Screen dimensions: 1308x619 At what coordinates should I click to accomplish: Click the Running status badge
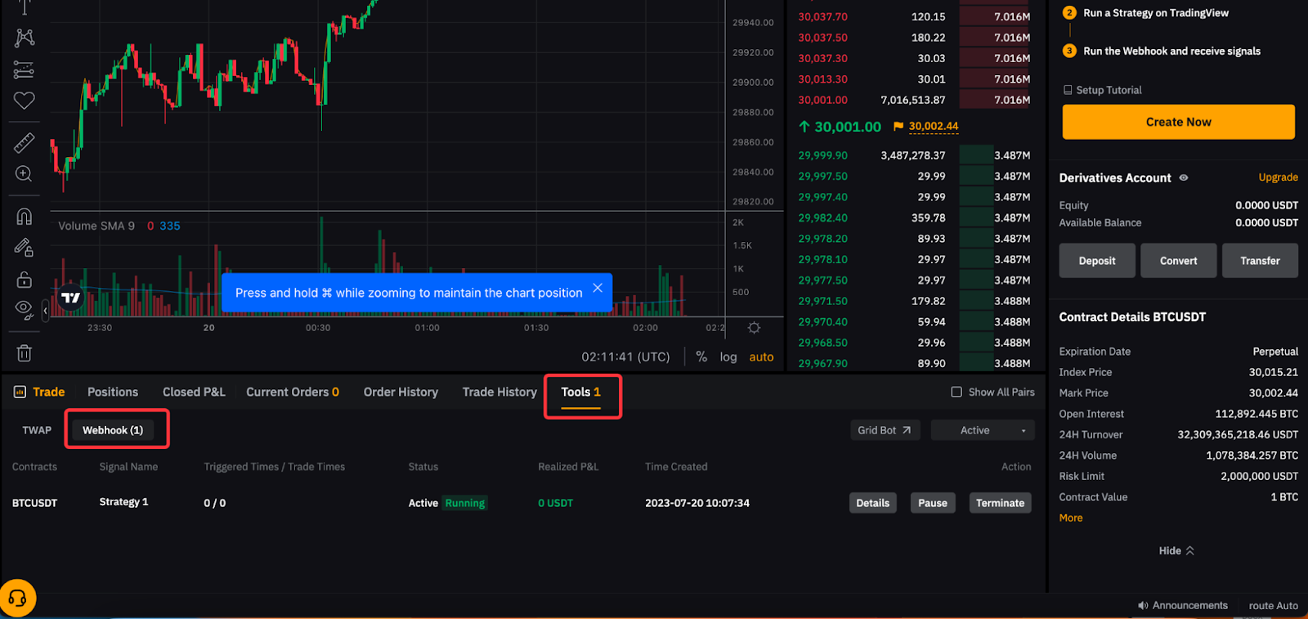click(465, 503)
